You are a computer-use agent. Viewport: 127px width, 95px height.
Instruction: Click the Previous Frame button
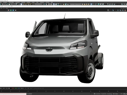(123, 94)
